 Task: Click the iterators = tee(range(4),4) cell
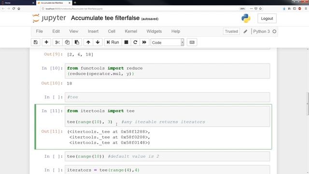(x=168, y=170)
